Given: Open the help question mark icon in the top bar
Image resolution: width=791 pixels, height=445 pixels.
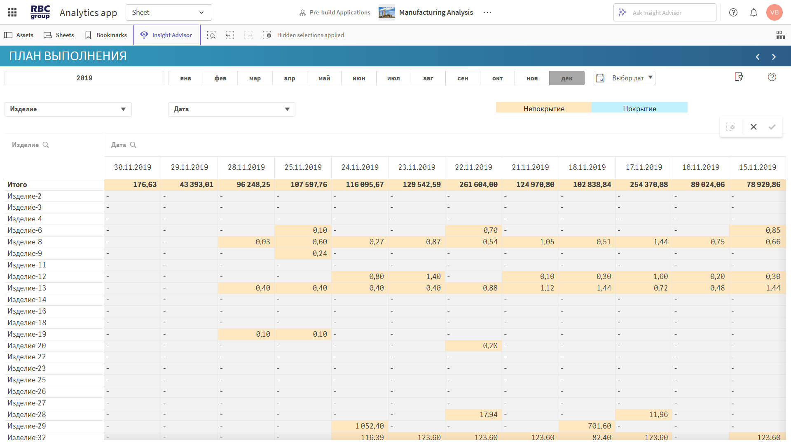Looking at the screenshot, I should coord(733,12).
